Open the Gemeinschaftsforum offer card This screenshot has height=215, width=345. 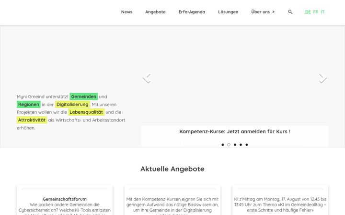pos(65,200)
